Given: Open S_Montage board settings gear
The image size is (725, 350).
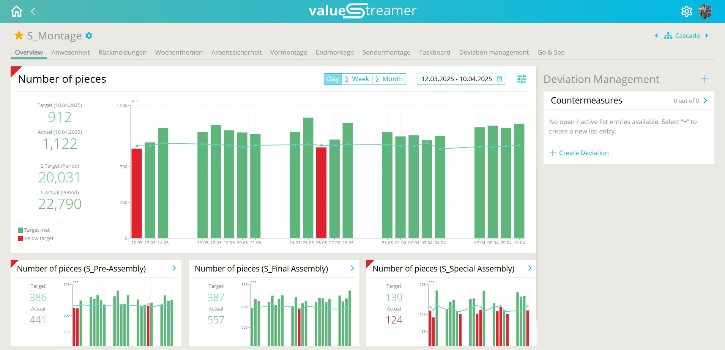Looking at the screenshot, I should click(89, 36).
